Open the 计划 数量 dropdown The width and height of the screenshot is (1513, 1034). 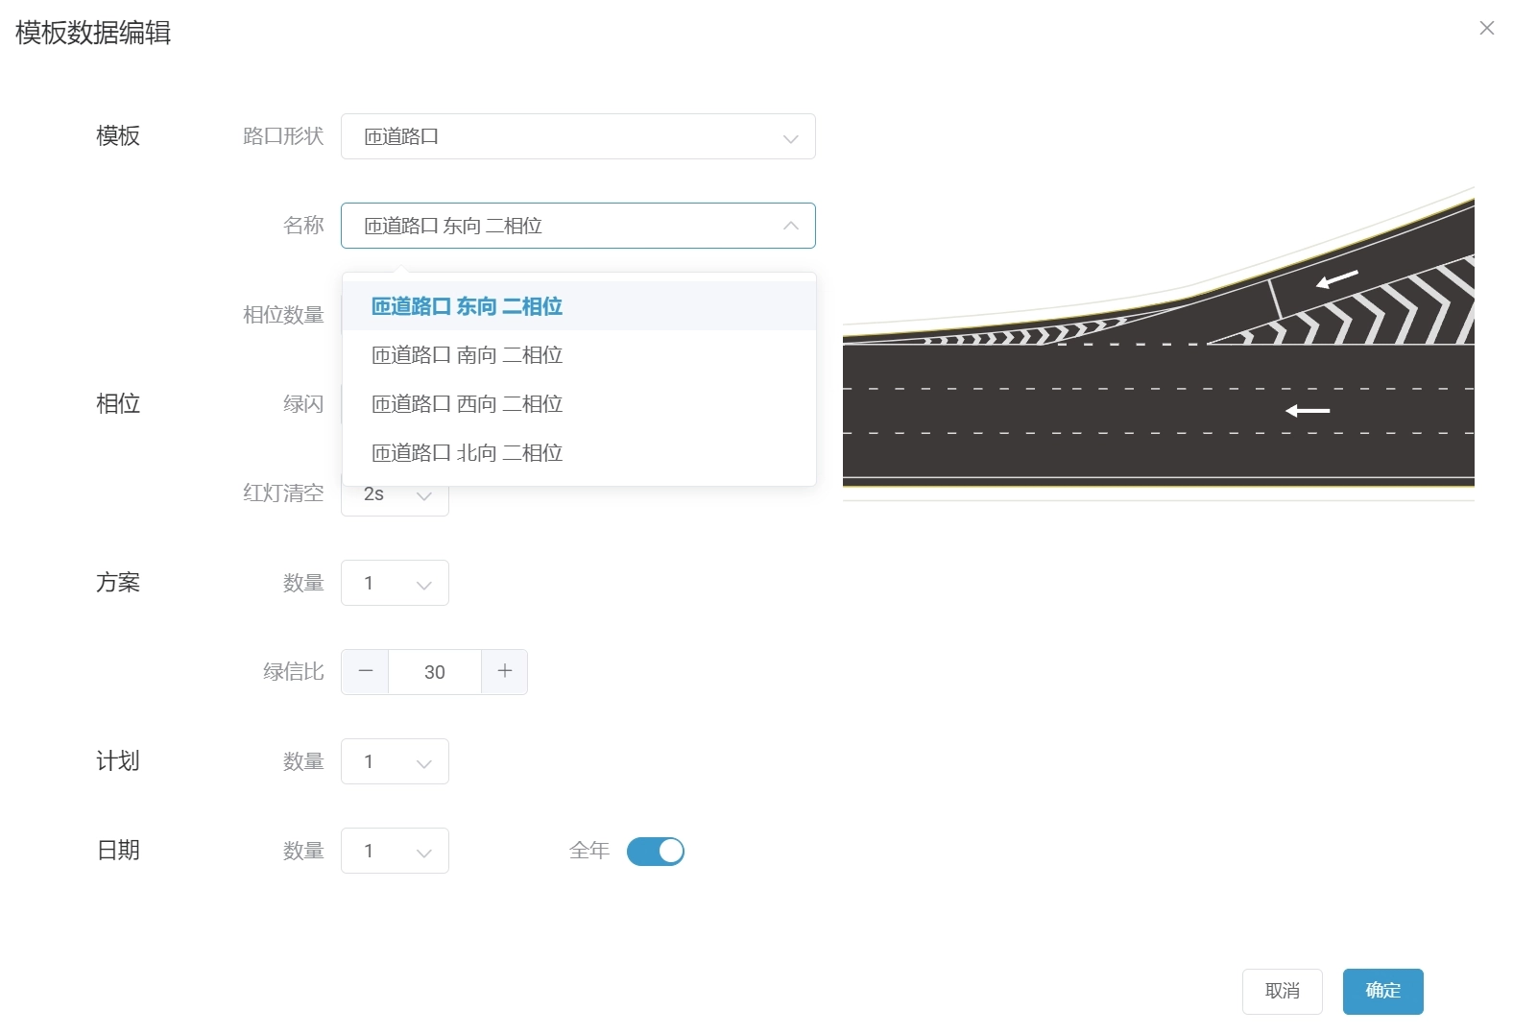(x=395, y=761)
